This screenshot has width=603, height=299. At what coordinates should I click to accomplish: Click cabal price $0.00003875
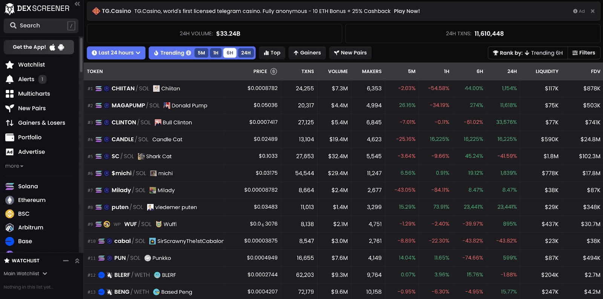click(261, 241)
